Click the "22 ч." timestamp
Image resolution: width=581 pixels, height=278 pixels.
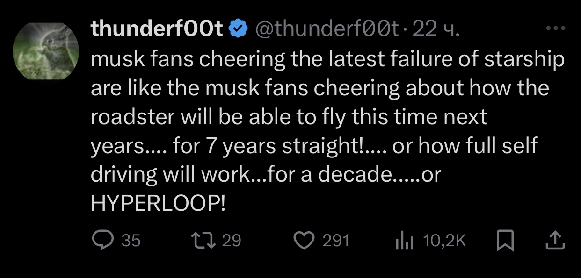[x=437, y=29]
